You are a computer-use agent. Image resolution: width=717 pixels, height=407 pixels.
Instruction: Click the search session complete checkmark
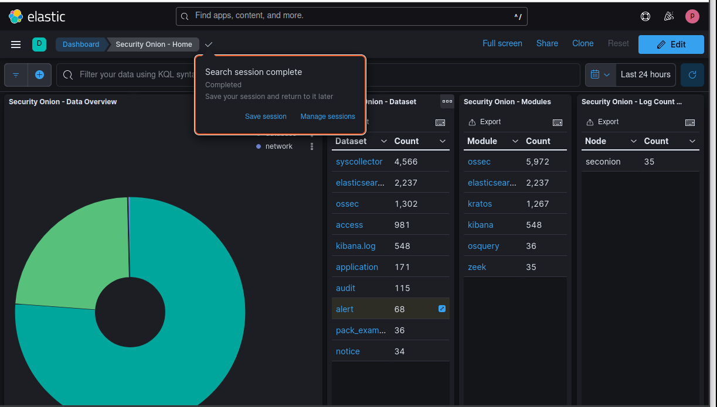coord(209,45)
